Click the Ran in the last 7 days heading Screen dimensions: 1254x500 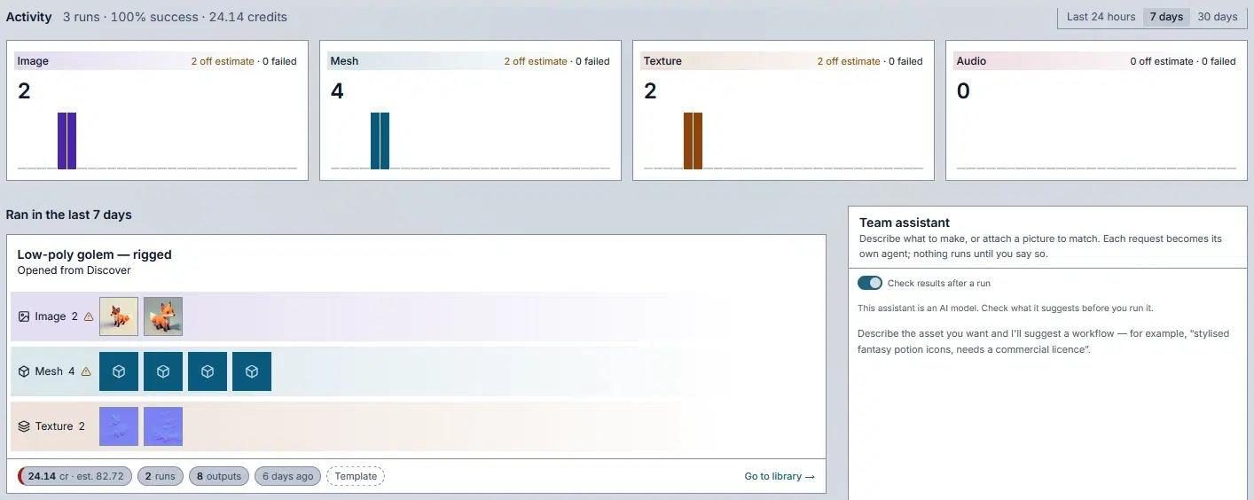[x=69, y=215]
